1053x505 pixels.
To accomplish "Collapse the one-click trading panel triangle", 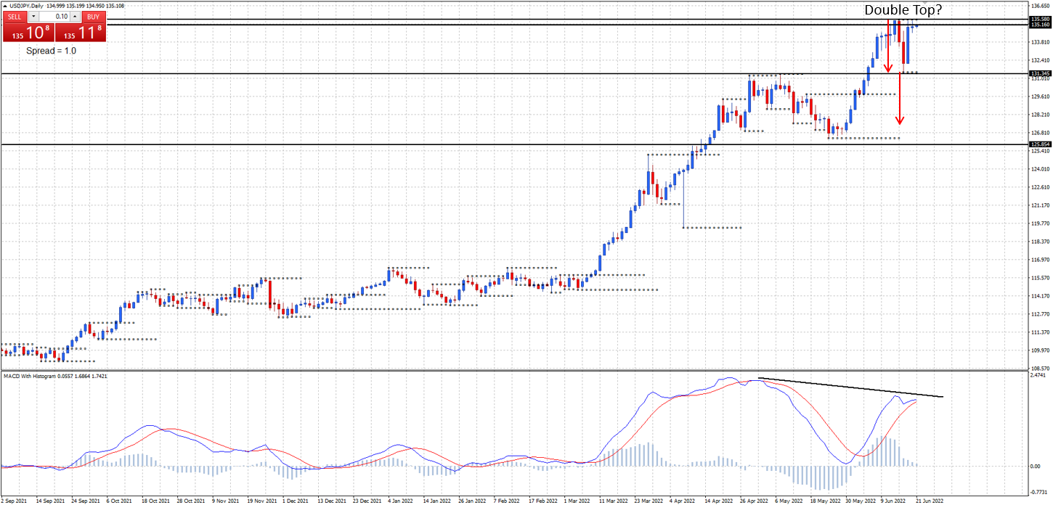I will point(5,7).
